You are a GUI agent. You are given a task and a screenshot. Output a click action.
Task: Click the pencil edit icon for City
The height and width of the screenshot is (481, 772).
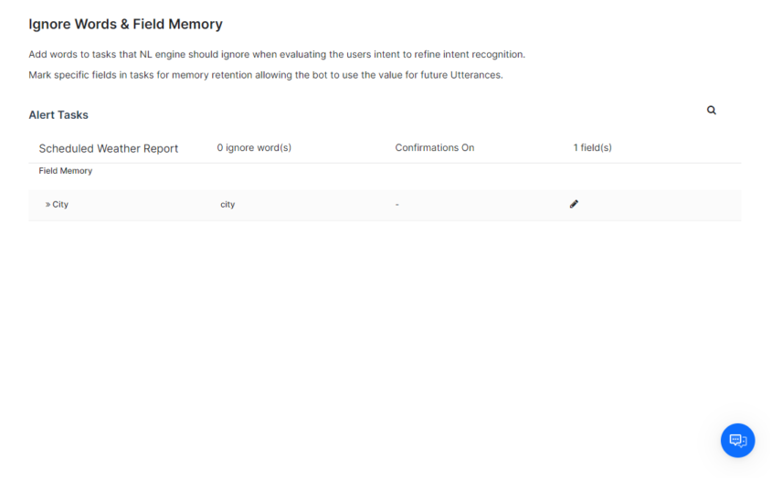point(574,204)
